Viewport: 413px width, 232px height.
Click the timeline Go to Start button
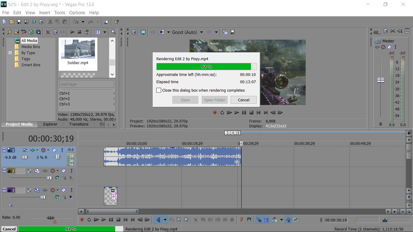coord(125,220)
